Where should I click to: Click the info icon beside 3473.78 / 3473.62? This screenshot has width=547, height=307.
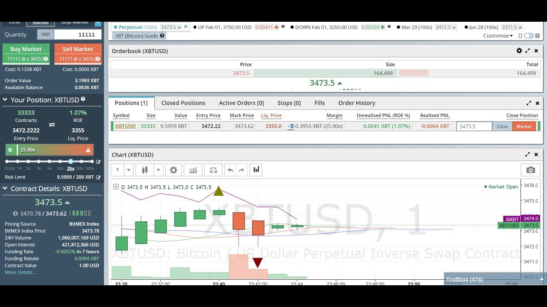[x=16, y=214]
